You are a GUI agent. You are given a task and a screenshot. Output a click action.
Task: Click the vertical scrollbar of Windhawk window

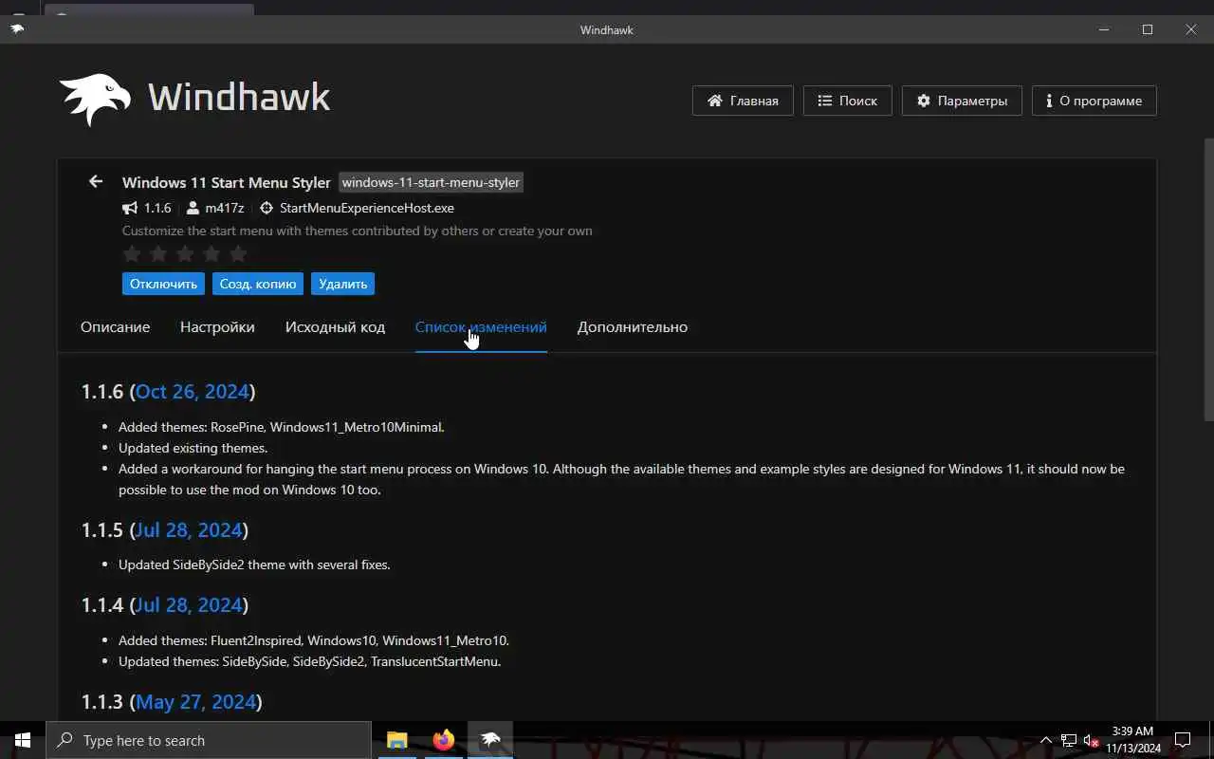(x=1208, y=280)
